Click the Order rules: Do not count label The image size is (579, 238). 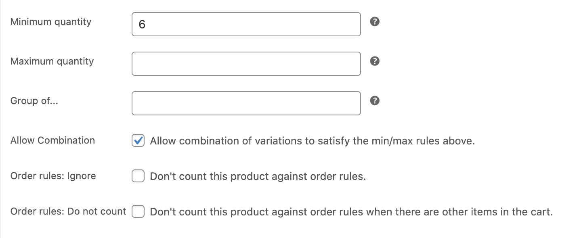click(x=68, y=211)
